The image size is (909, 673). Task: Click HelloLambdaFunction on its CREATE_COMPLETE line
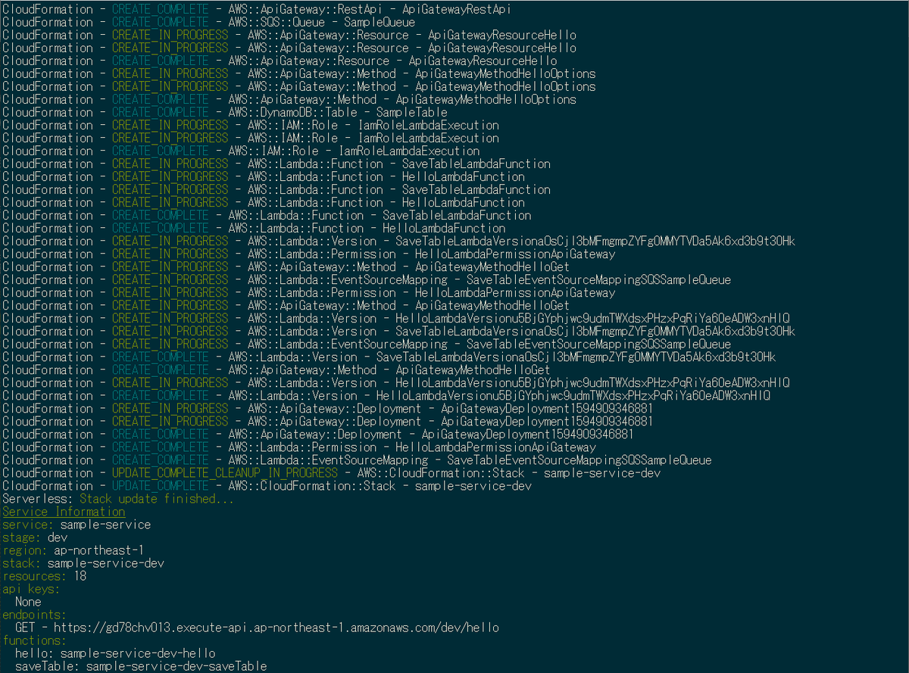tap(444, 228)
